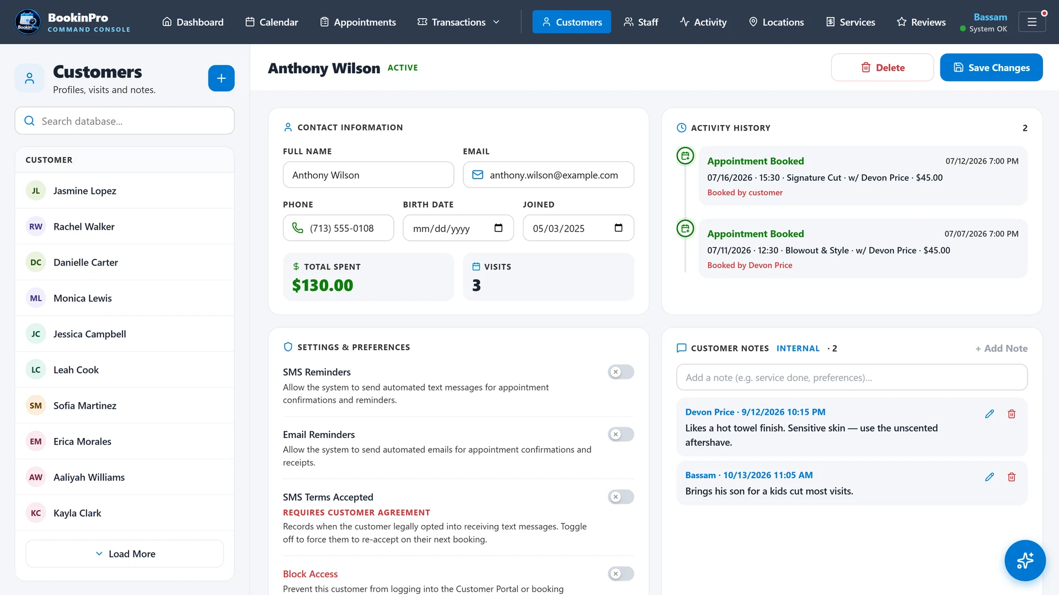Open the Reviews page

click(x=921, y=22)
